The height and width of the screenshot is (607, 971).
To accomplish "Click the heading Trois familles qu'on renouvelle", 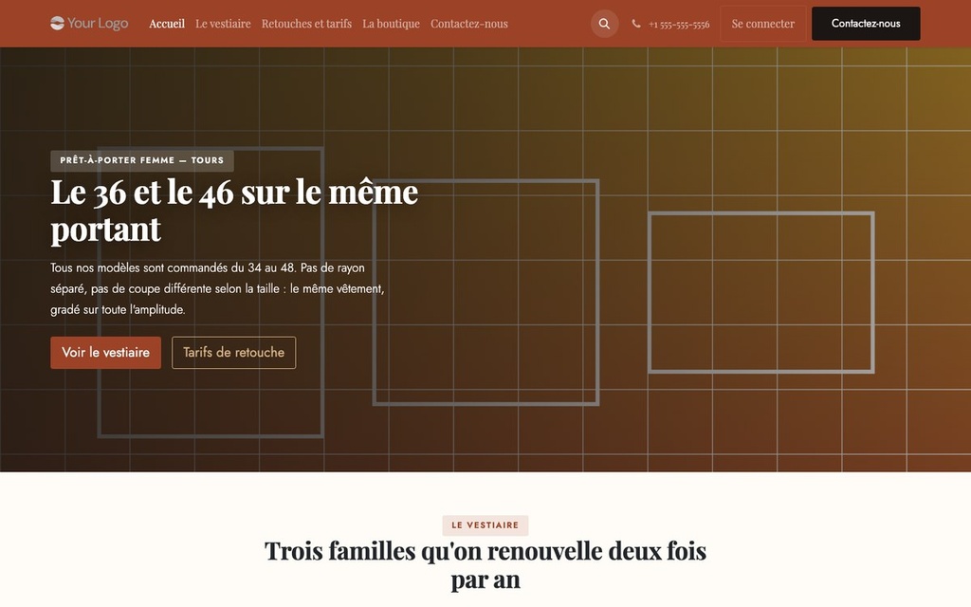I will point(485,565).
